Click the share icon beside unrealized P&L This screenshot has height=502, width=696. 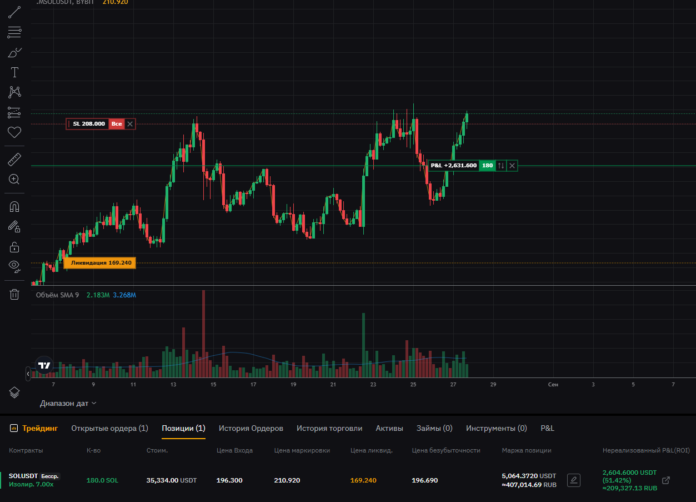(667, 480)
